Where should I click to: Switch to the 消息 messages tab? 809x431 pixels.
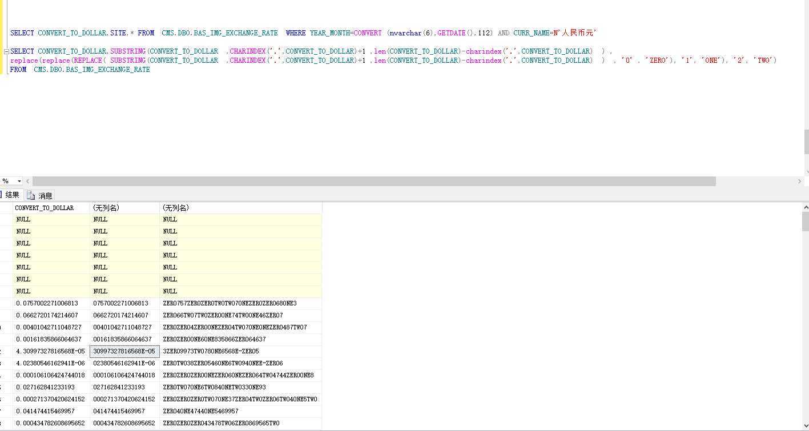[x=40, y=195]
